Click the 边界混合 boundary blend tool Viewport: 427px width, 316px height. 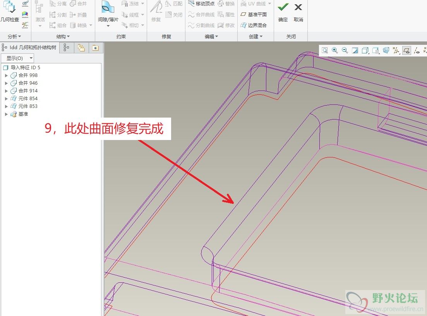[254, 25]
